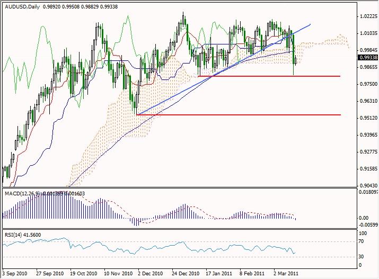This screenshot has height=279, width=379.
Task: Click the 0.97500 price axis label
Action: pyautogui.click(x=368, y=84)
